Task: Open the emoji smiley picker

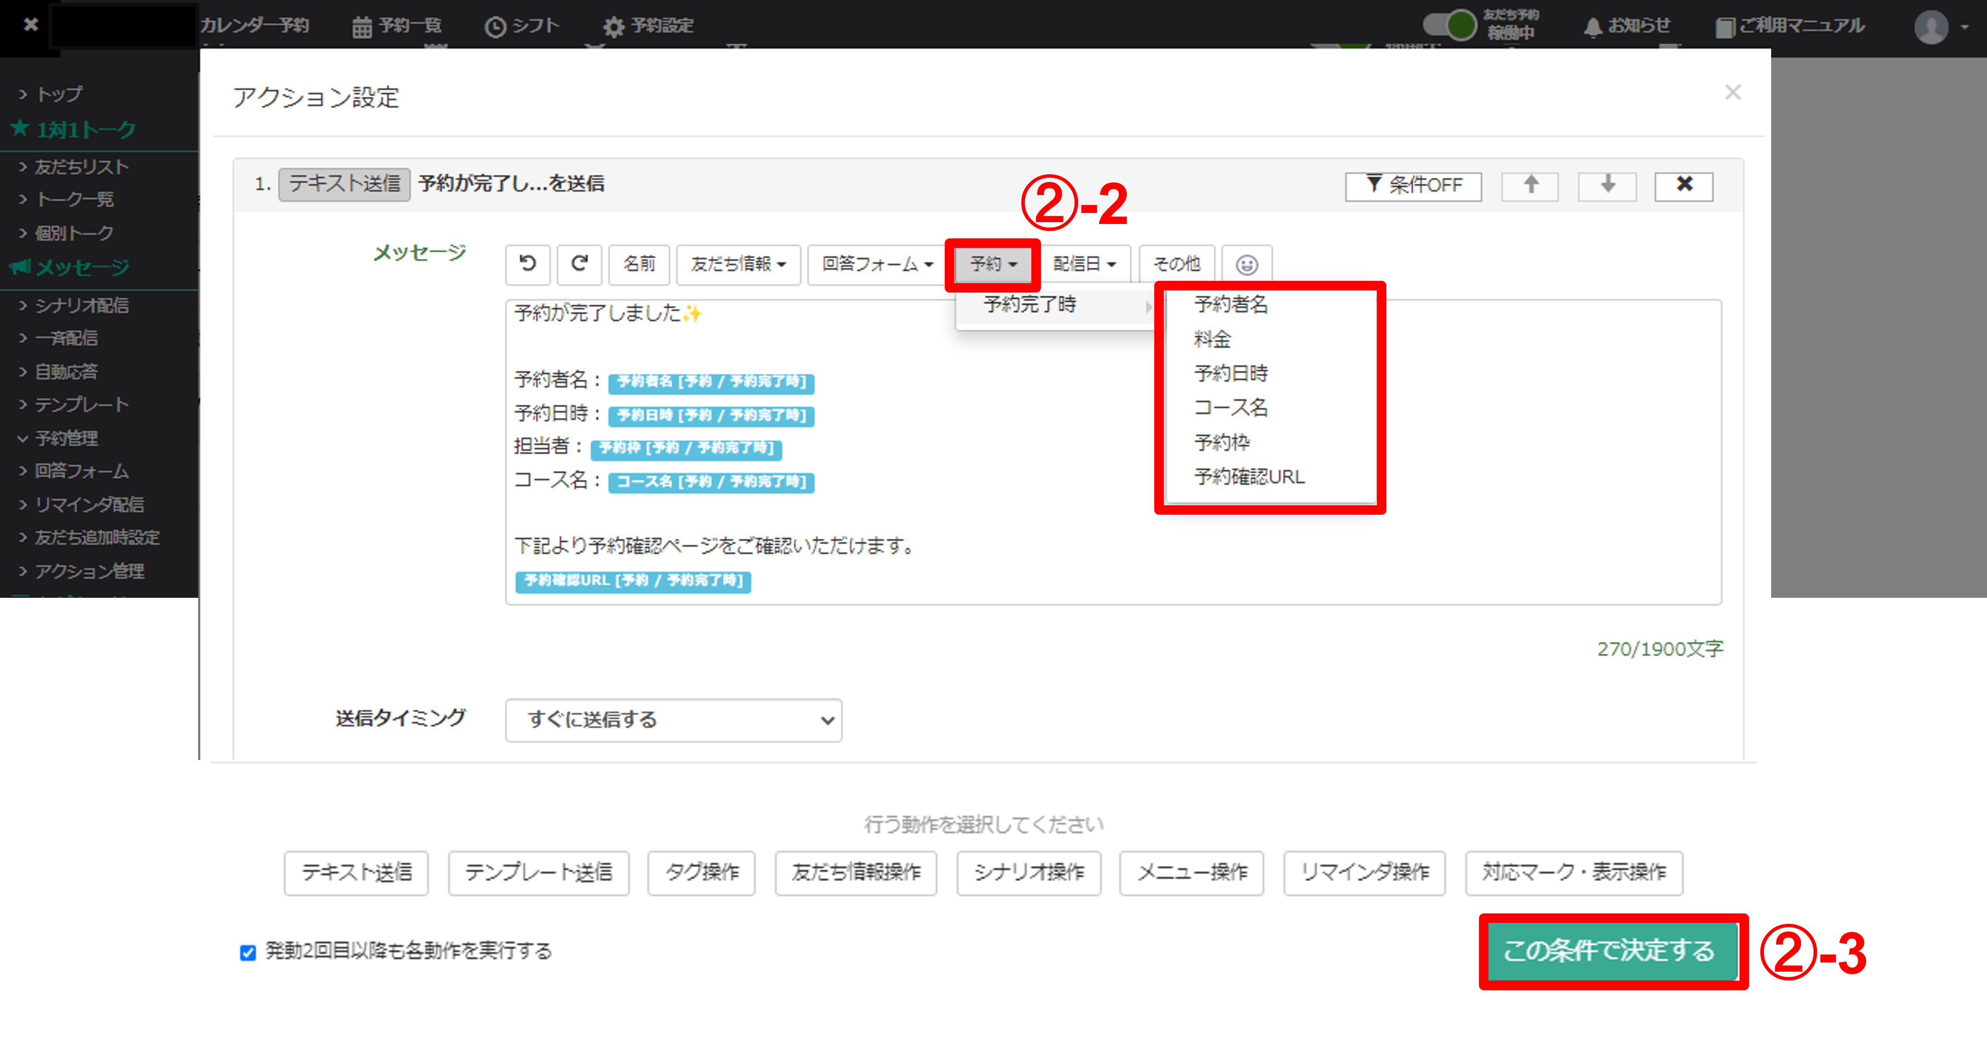Action: pos(1246,265)
